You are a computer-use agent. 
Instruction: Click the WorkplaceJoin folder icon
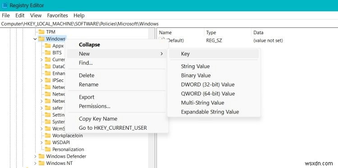(x=48, y=136)
